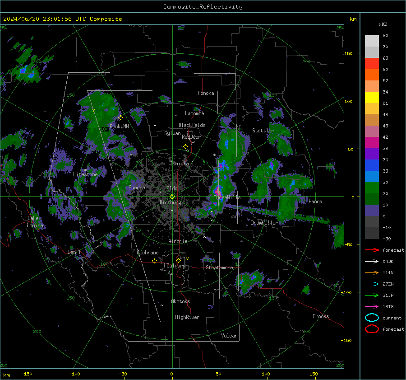Click the magenta 18TS arrow legend entry
The image size is (406, 380).
click(372, 307)
